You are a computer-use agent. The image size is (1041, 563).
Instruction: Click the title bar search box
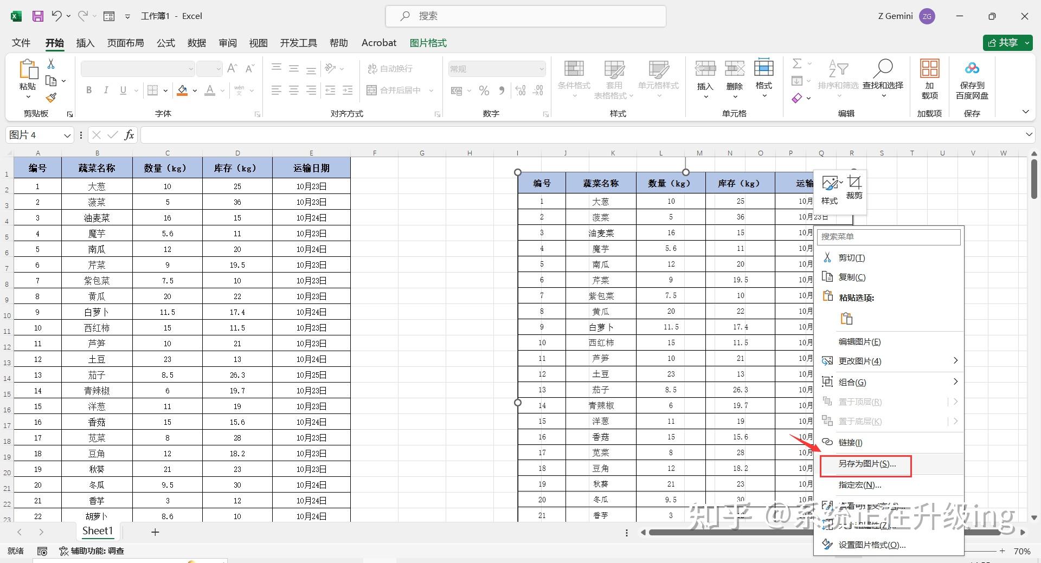point(525,16)
